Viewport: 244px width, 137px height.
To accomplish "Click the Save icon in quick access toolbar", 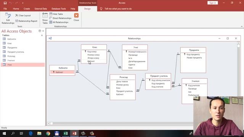I will [5, 3].
